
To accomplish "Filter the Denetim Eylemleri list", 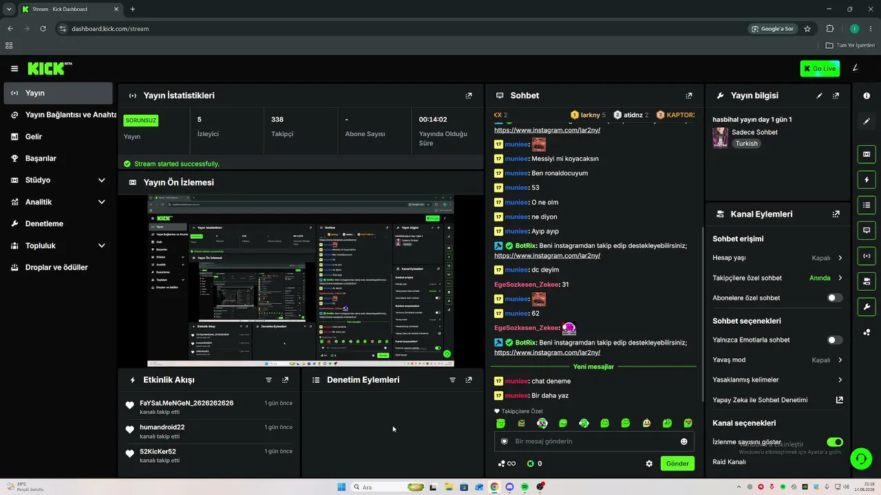I will 452,379.
